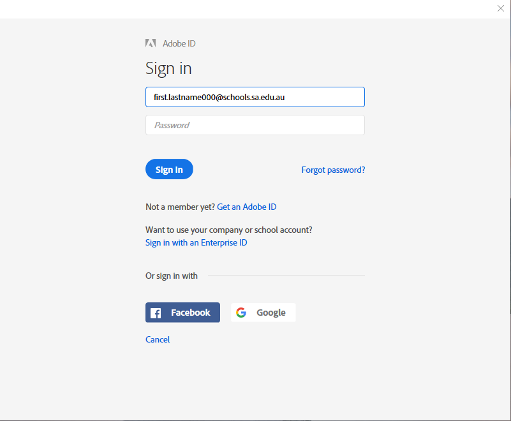Click the Facebook 'f' logo icon
The height and width of the screenshot is (421, 511).
click(156, 313)
